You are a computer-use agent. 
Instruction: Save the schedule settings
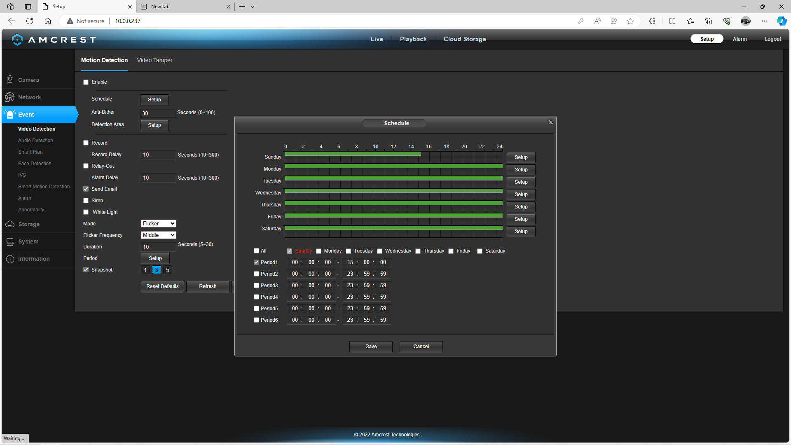[371, 347]
